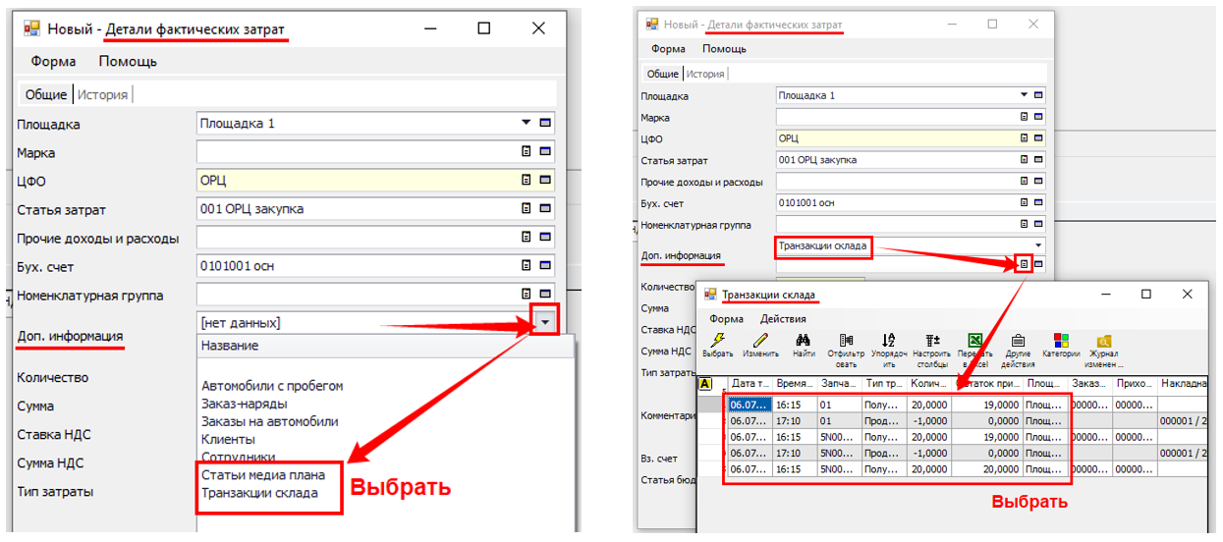This screenshot has width=1223, height=542.
Task: Switch to История tab in left window
Action: point(103,95)
